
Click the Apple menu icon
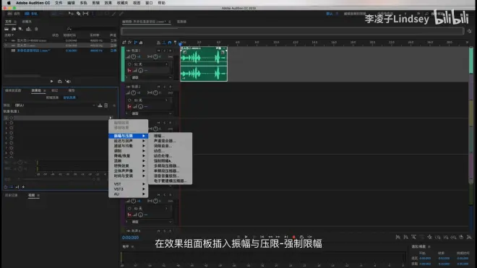coord(9,3)
